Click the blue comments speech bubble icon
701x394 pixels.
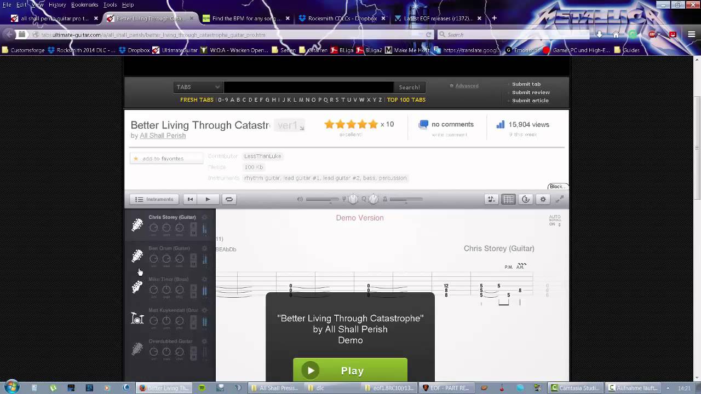pyautogui.click(x=423, y=124)
